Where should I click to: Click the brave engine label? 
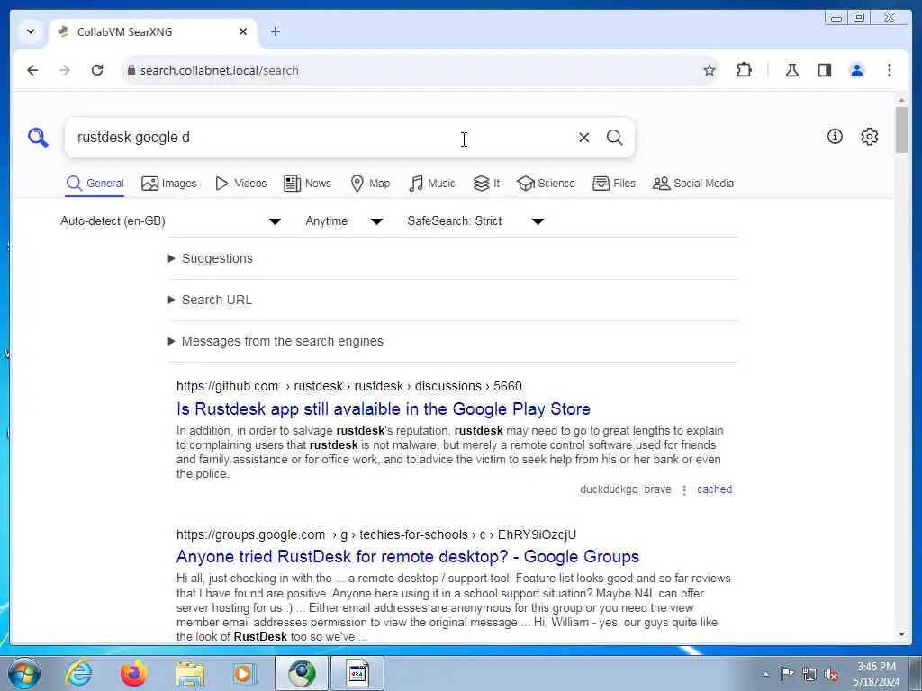click(x=657, y=489)
